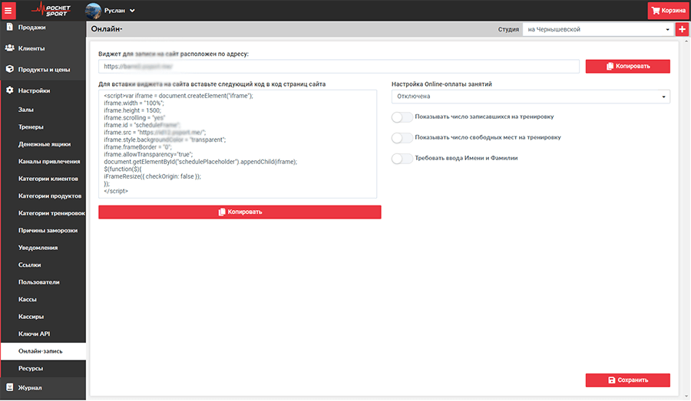Click the page vertical scrollbar

(x=686, y=219)
